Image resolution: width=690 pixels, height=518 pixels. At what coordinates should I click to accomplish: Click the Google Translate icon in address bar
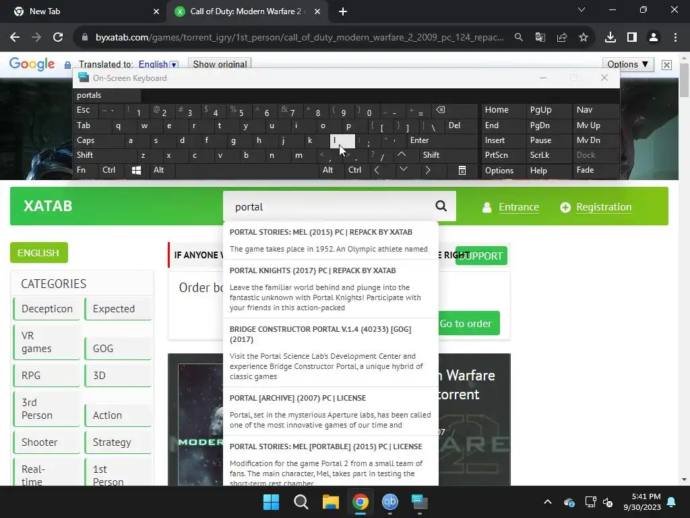[540, 38]
